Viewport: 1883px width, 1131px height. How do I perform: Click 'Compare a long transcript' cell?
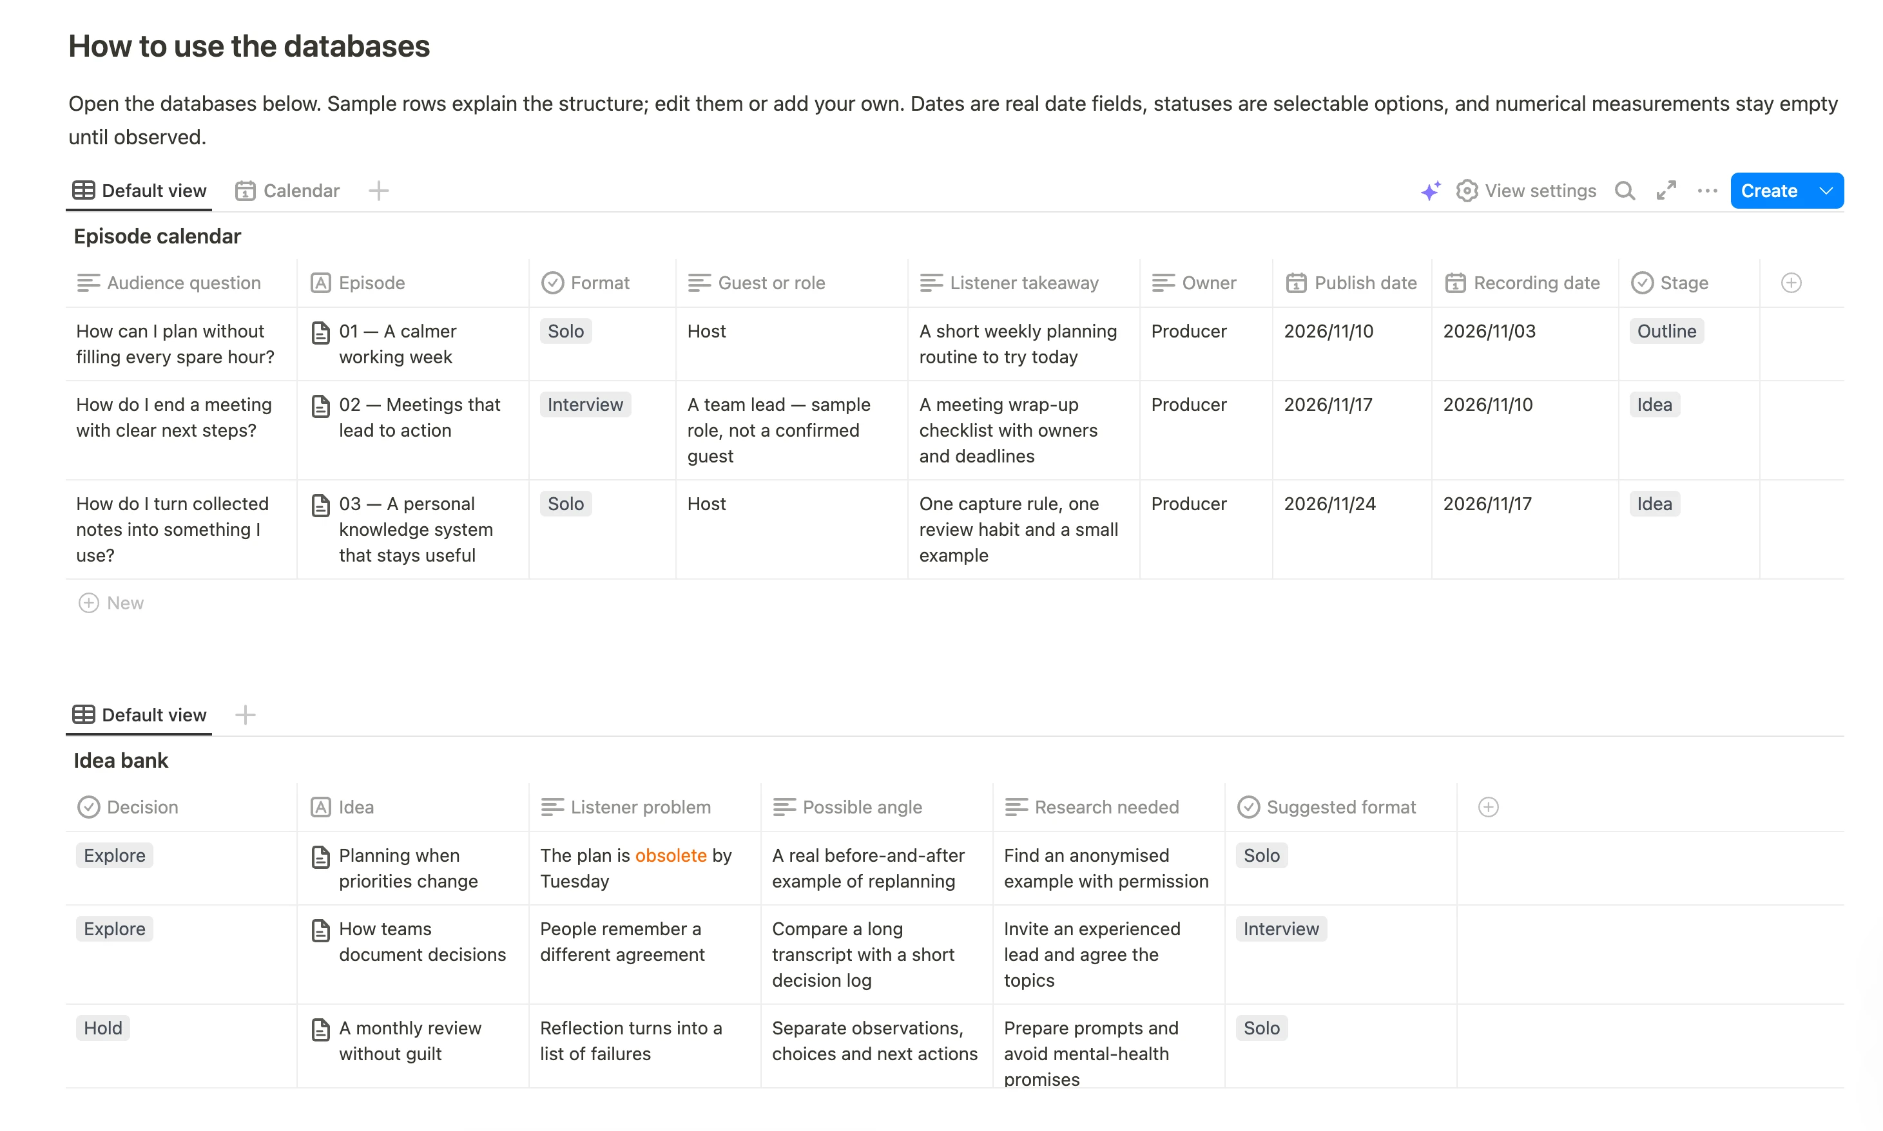(876, 954)
